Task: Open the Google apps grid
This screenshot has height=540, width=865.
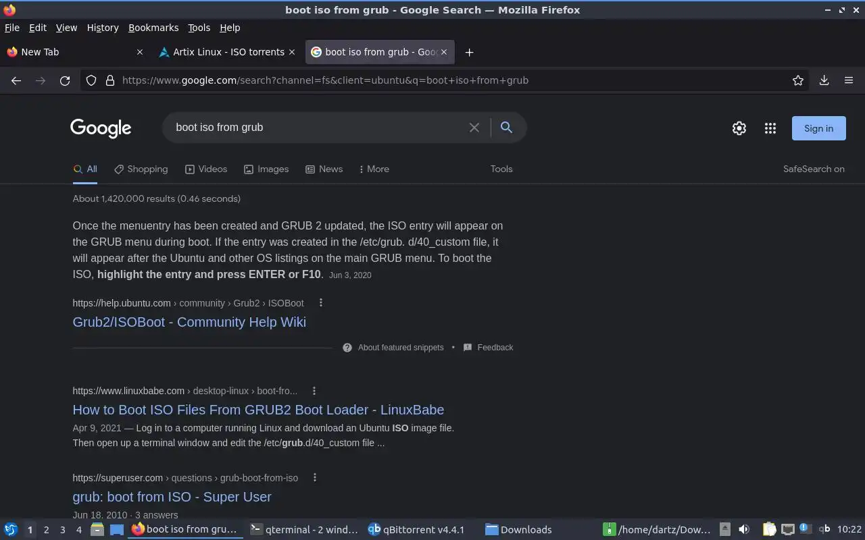Action: 770,128
